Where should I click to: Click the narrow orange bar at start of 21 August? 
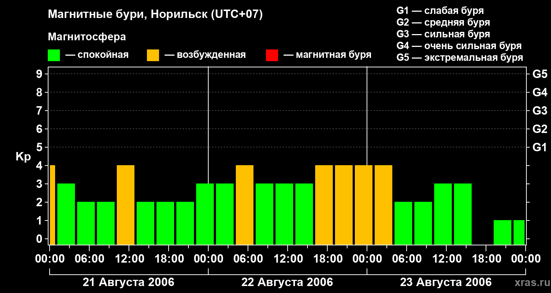coord(53,205)
